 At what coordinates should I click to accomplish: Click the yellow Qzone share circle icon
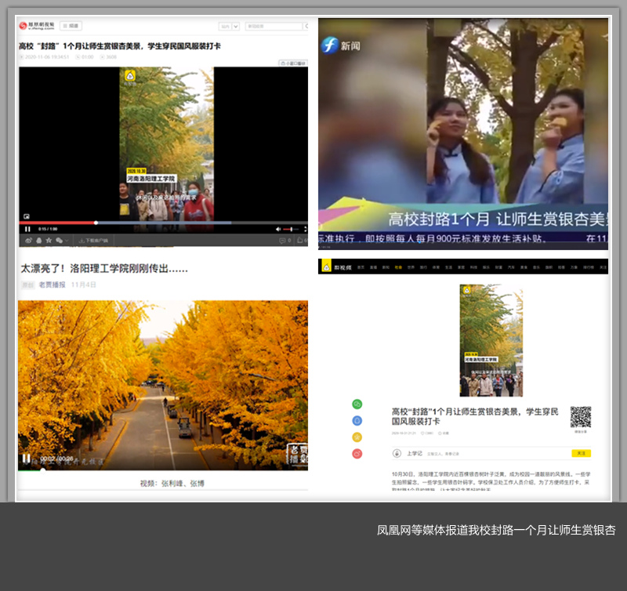click(357, 437)
